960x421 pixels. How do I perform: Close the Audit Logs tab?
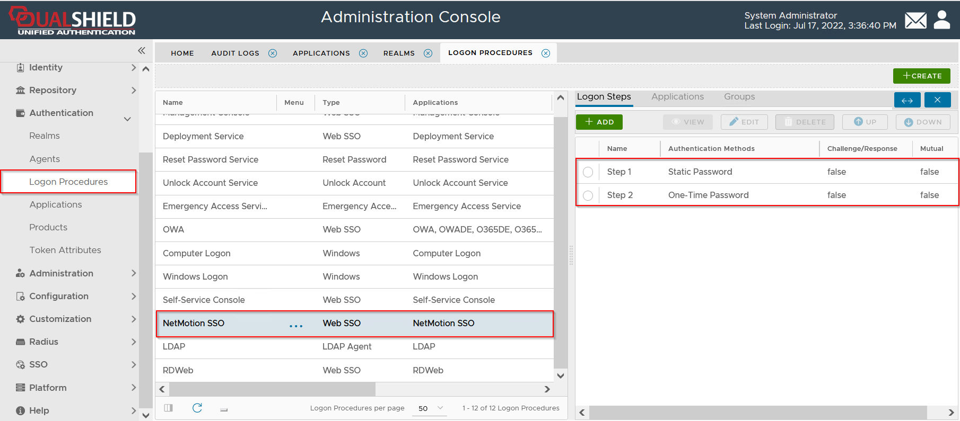tap(273, 53)
